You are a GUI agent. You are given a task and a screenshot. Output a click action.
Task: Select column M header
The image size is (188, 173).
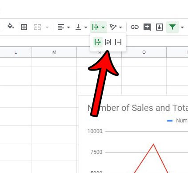pyautogui.click(x=54, y=52)
